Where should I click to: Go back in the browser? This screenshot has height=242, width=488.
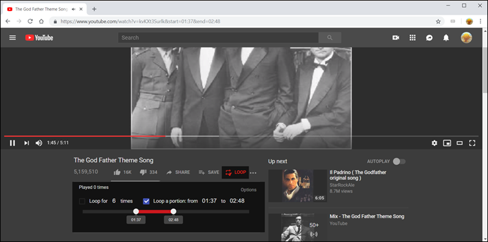point(8,21)
